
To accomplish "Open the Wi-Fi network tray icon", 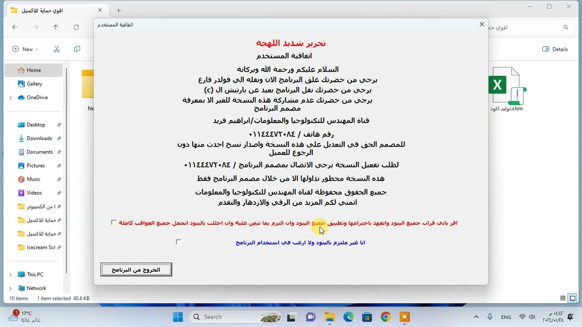I will pos(522,317).
